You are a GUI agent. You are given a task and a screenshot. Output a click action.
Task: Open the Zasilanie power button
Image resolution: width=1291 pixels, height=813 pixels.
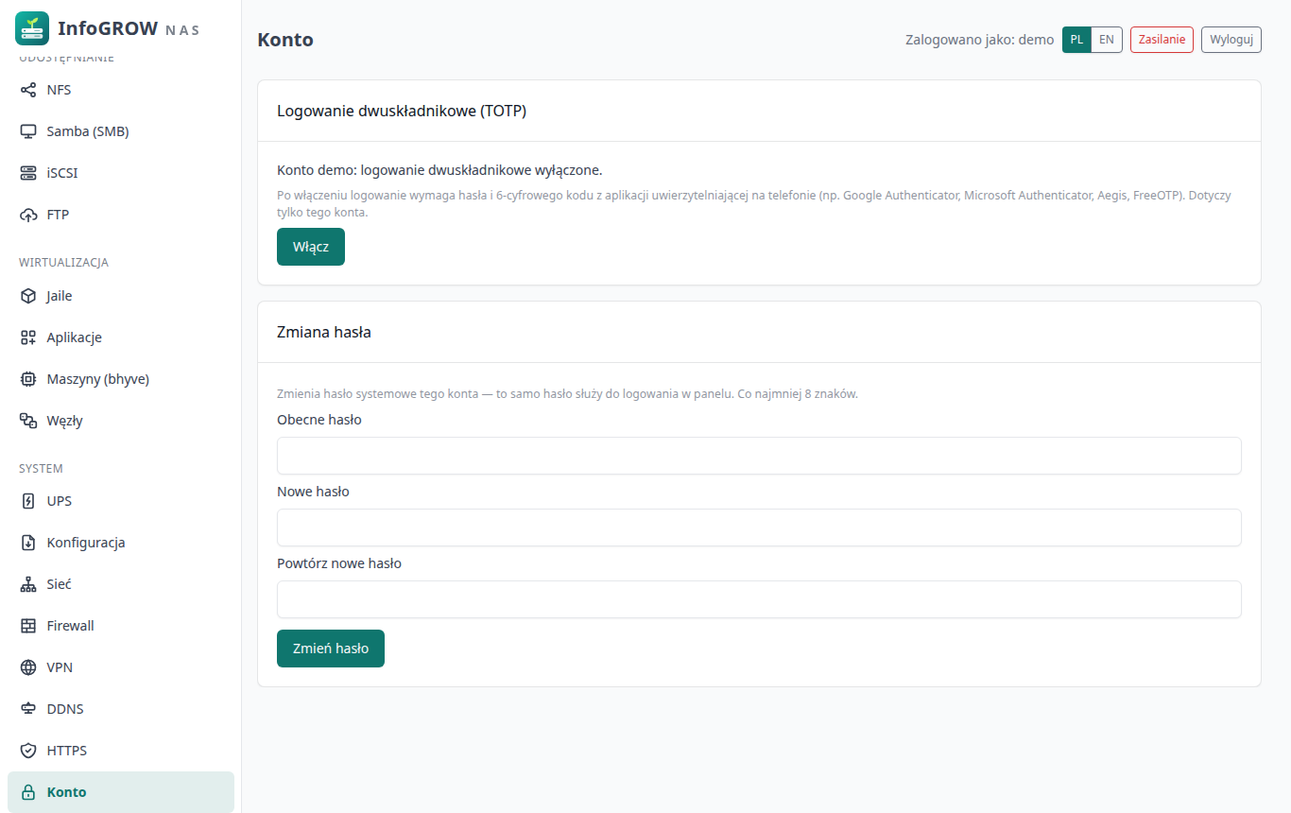1162,40
